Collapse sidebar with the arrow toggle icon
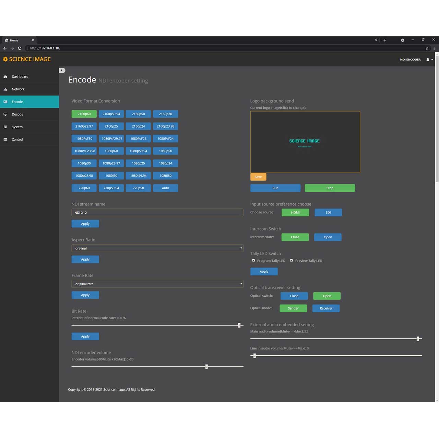The height and width of the screenshot is (439, 439). pyautogui.click(x=62, y=70)
